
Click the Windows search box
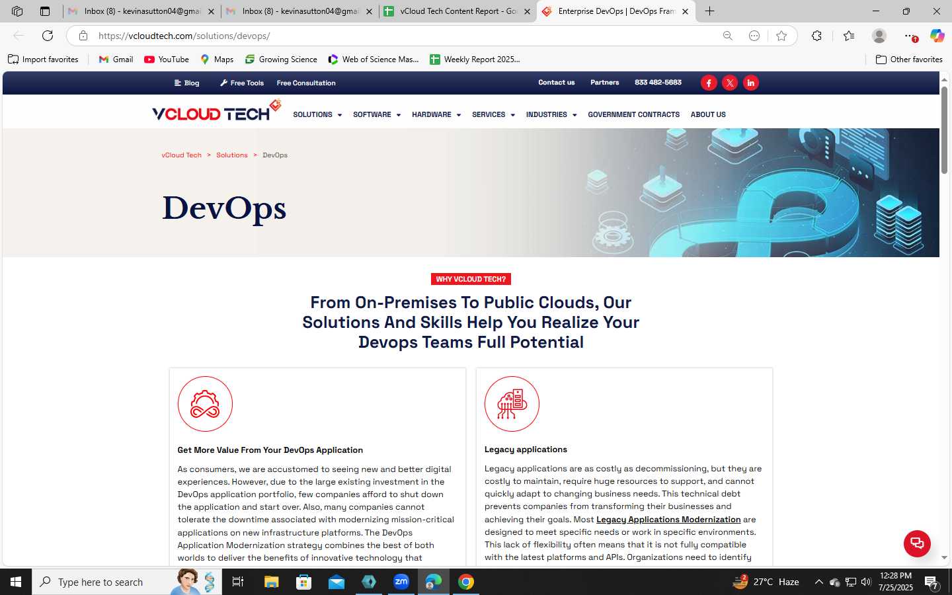127,582
